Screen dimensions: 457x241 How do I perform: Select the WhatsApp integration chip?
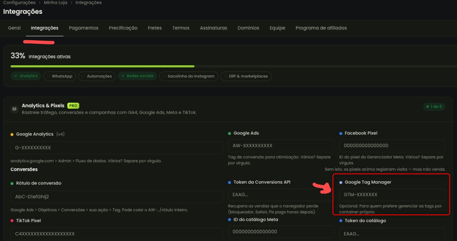click(59, 76)
